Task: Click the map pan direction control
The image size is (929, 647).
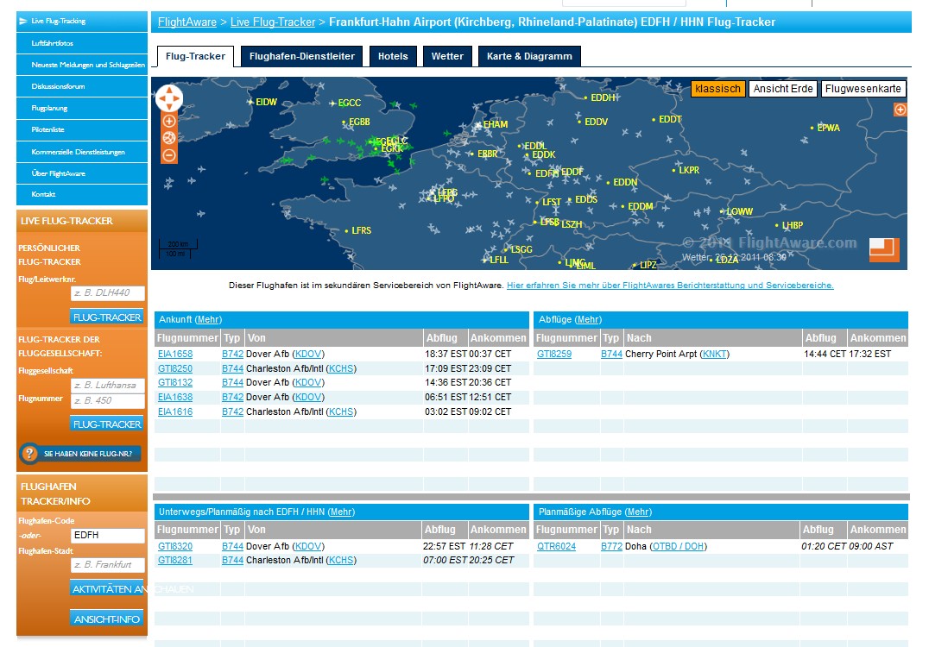Action: coord(168,97)
